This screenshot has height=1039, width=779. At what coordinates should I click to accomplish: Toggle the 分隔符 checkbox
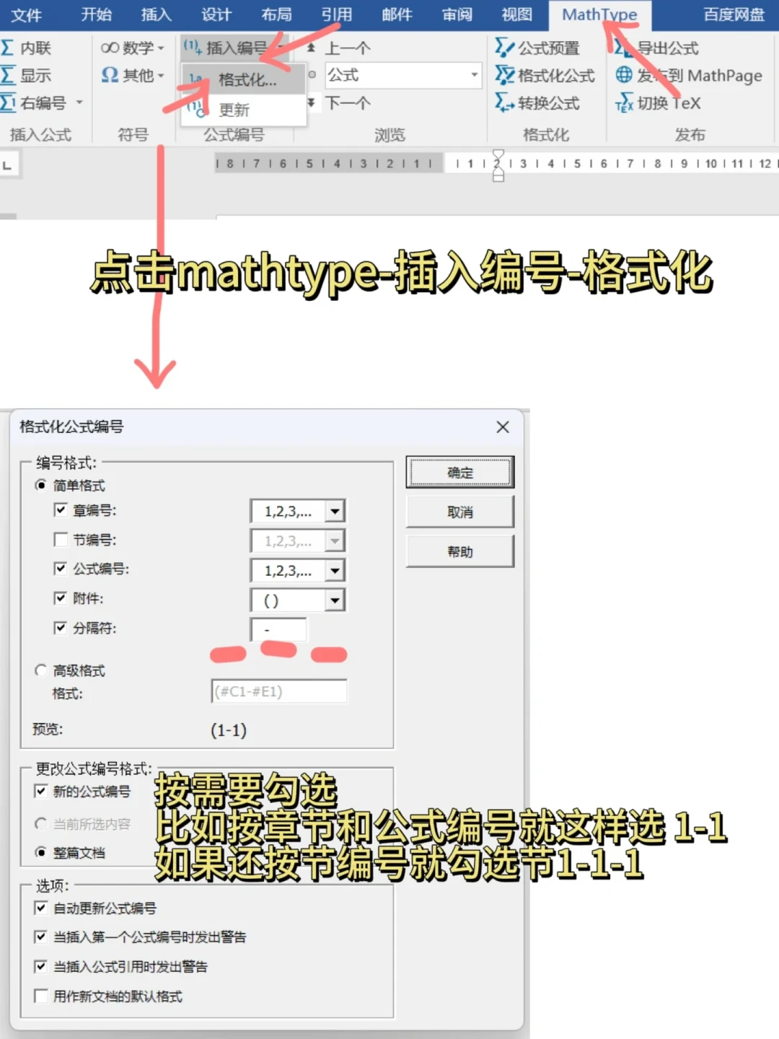pyautogui.click(x=61, y=628)
